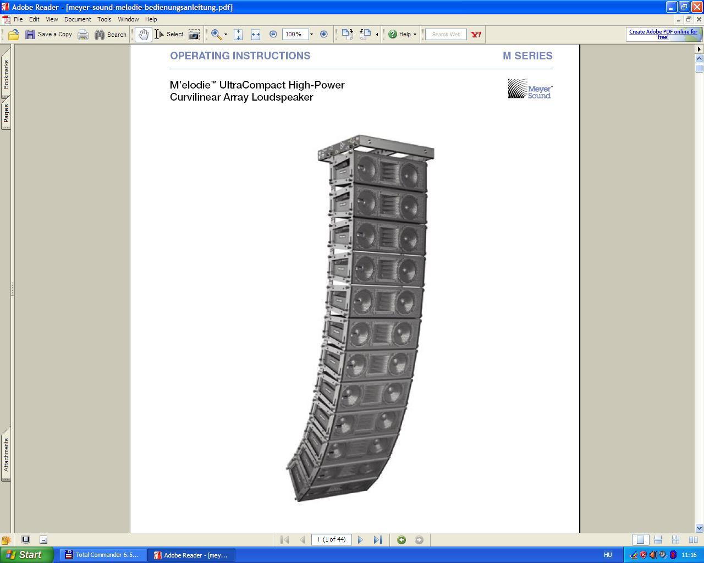
Task: Select Single Page layout
Action: click(640, 540)
